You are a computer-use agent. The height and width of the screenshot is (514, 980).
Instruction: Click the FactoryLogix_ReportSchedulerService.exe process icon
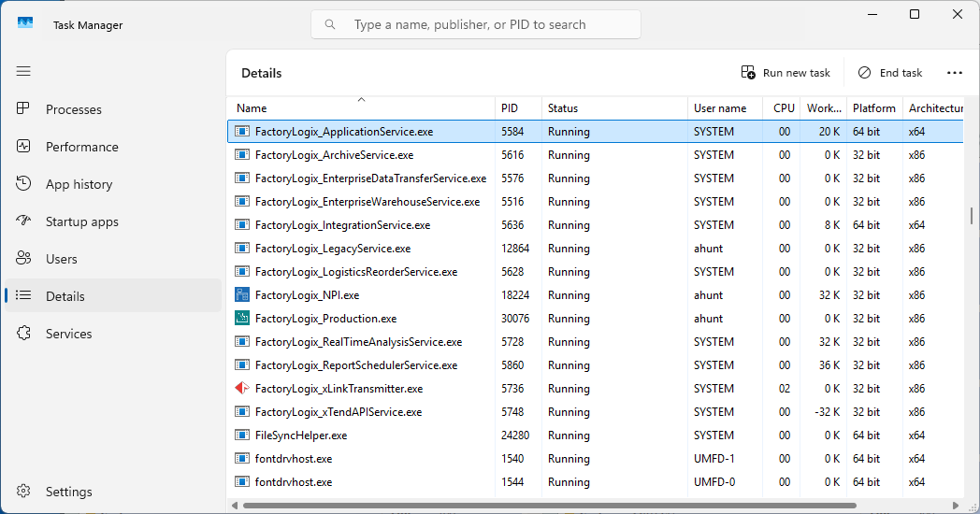pos(242,364)
